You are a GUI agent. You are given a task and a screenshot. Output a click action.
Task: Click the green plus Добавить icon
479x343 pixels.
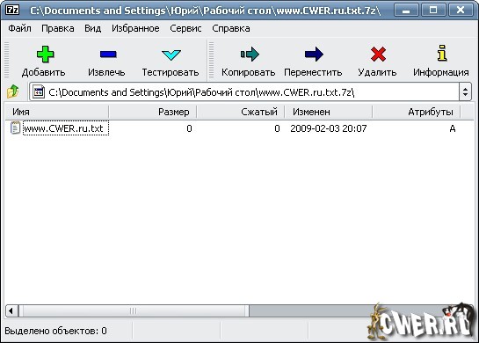click(x=45, y=55)
